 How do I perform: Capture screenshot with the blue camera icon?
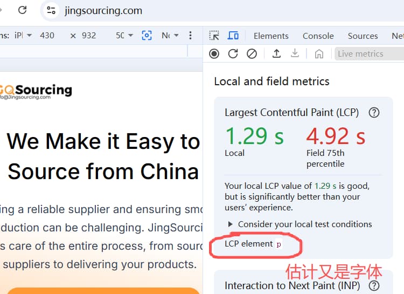pyautogui.click(x=147, y=36)
